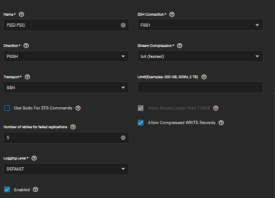Enable Use Sudo For ZFS Commands
The width and height of the screenshot is (275, 198).
pyautogui.click(x=7, y=108)
